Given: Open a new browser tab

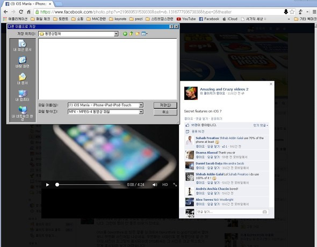Looking at the screenshot, I should (x=59, y=4).
